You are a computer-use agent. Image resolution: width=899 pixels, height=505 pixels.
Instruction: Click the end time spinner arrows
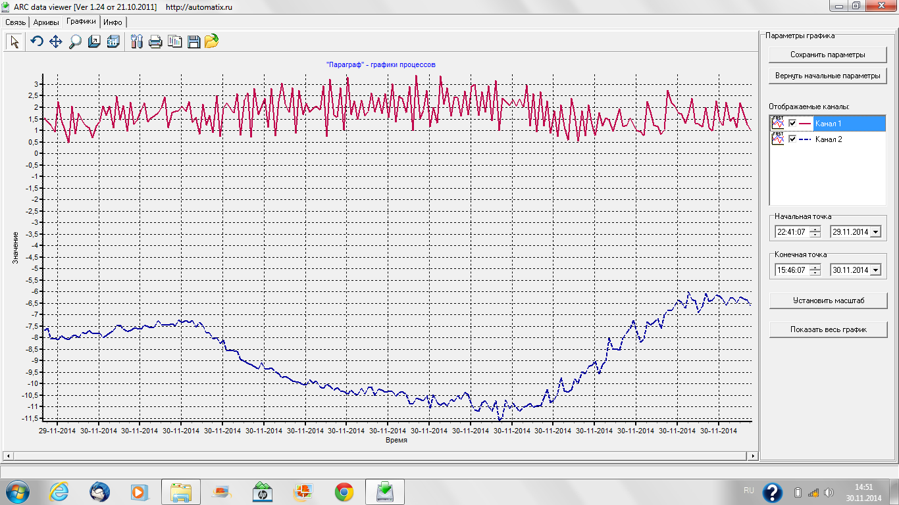(815, 270)
